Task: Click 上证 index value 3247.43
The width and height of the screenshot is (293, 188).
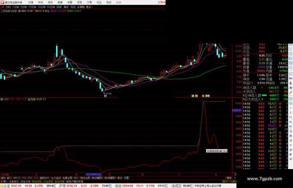Action: pyautogui.click(x=16, y=186)
